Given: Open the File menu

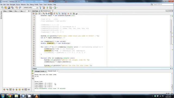Looking at the screenshot, I should 1,5.
